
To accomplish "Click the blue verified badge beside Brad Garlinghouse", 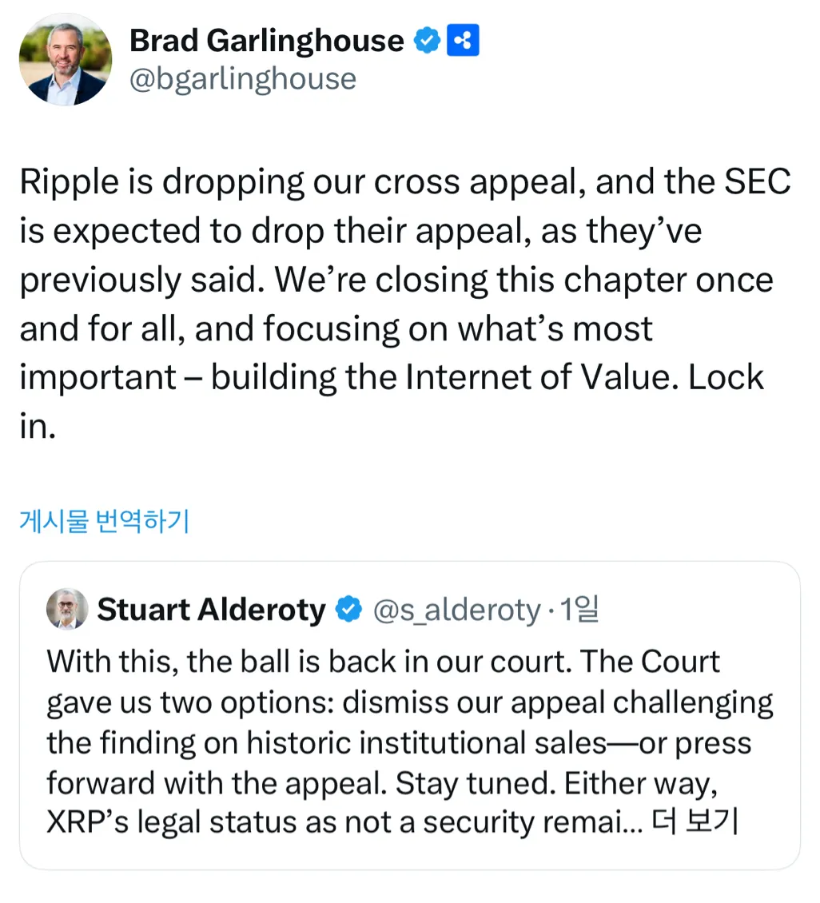I will tap(426, 40).
